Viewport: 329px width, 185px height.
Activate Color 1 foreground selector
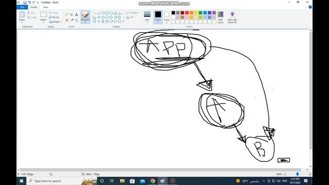[158, 17]
